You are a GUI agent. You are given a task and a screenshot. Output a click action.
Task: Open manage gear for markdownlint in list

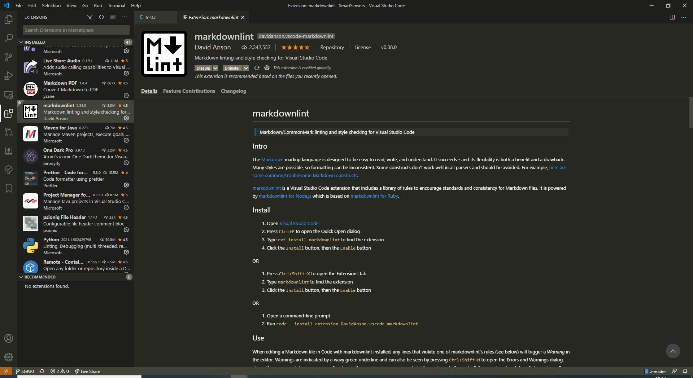(126, 118)
